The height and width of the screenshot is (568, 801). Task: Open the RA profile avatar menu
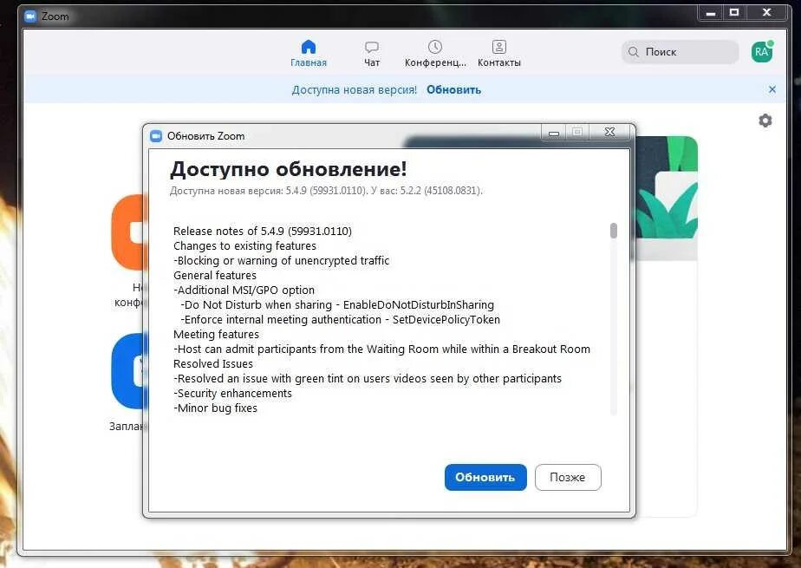click(x=762, y=51)
